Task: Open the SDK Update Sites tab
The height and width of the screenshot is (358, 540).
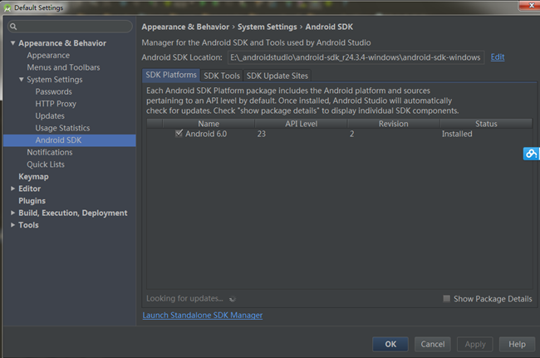Action: pos(277,76)
